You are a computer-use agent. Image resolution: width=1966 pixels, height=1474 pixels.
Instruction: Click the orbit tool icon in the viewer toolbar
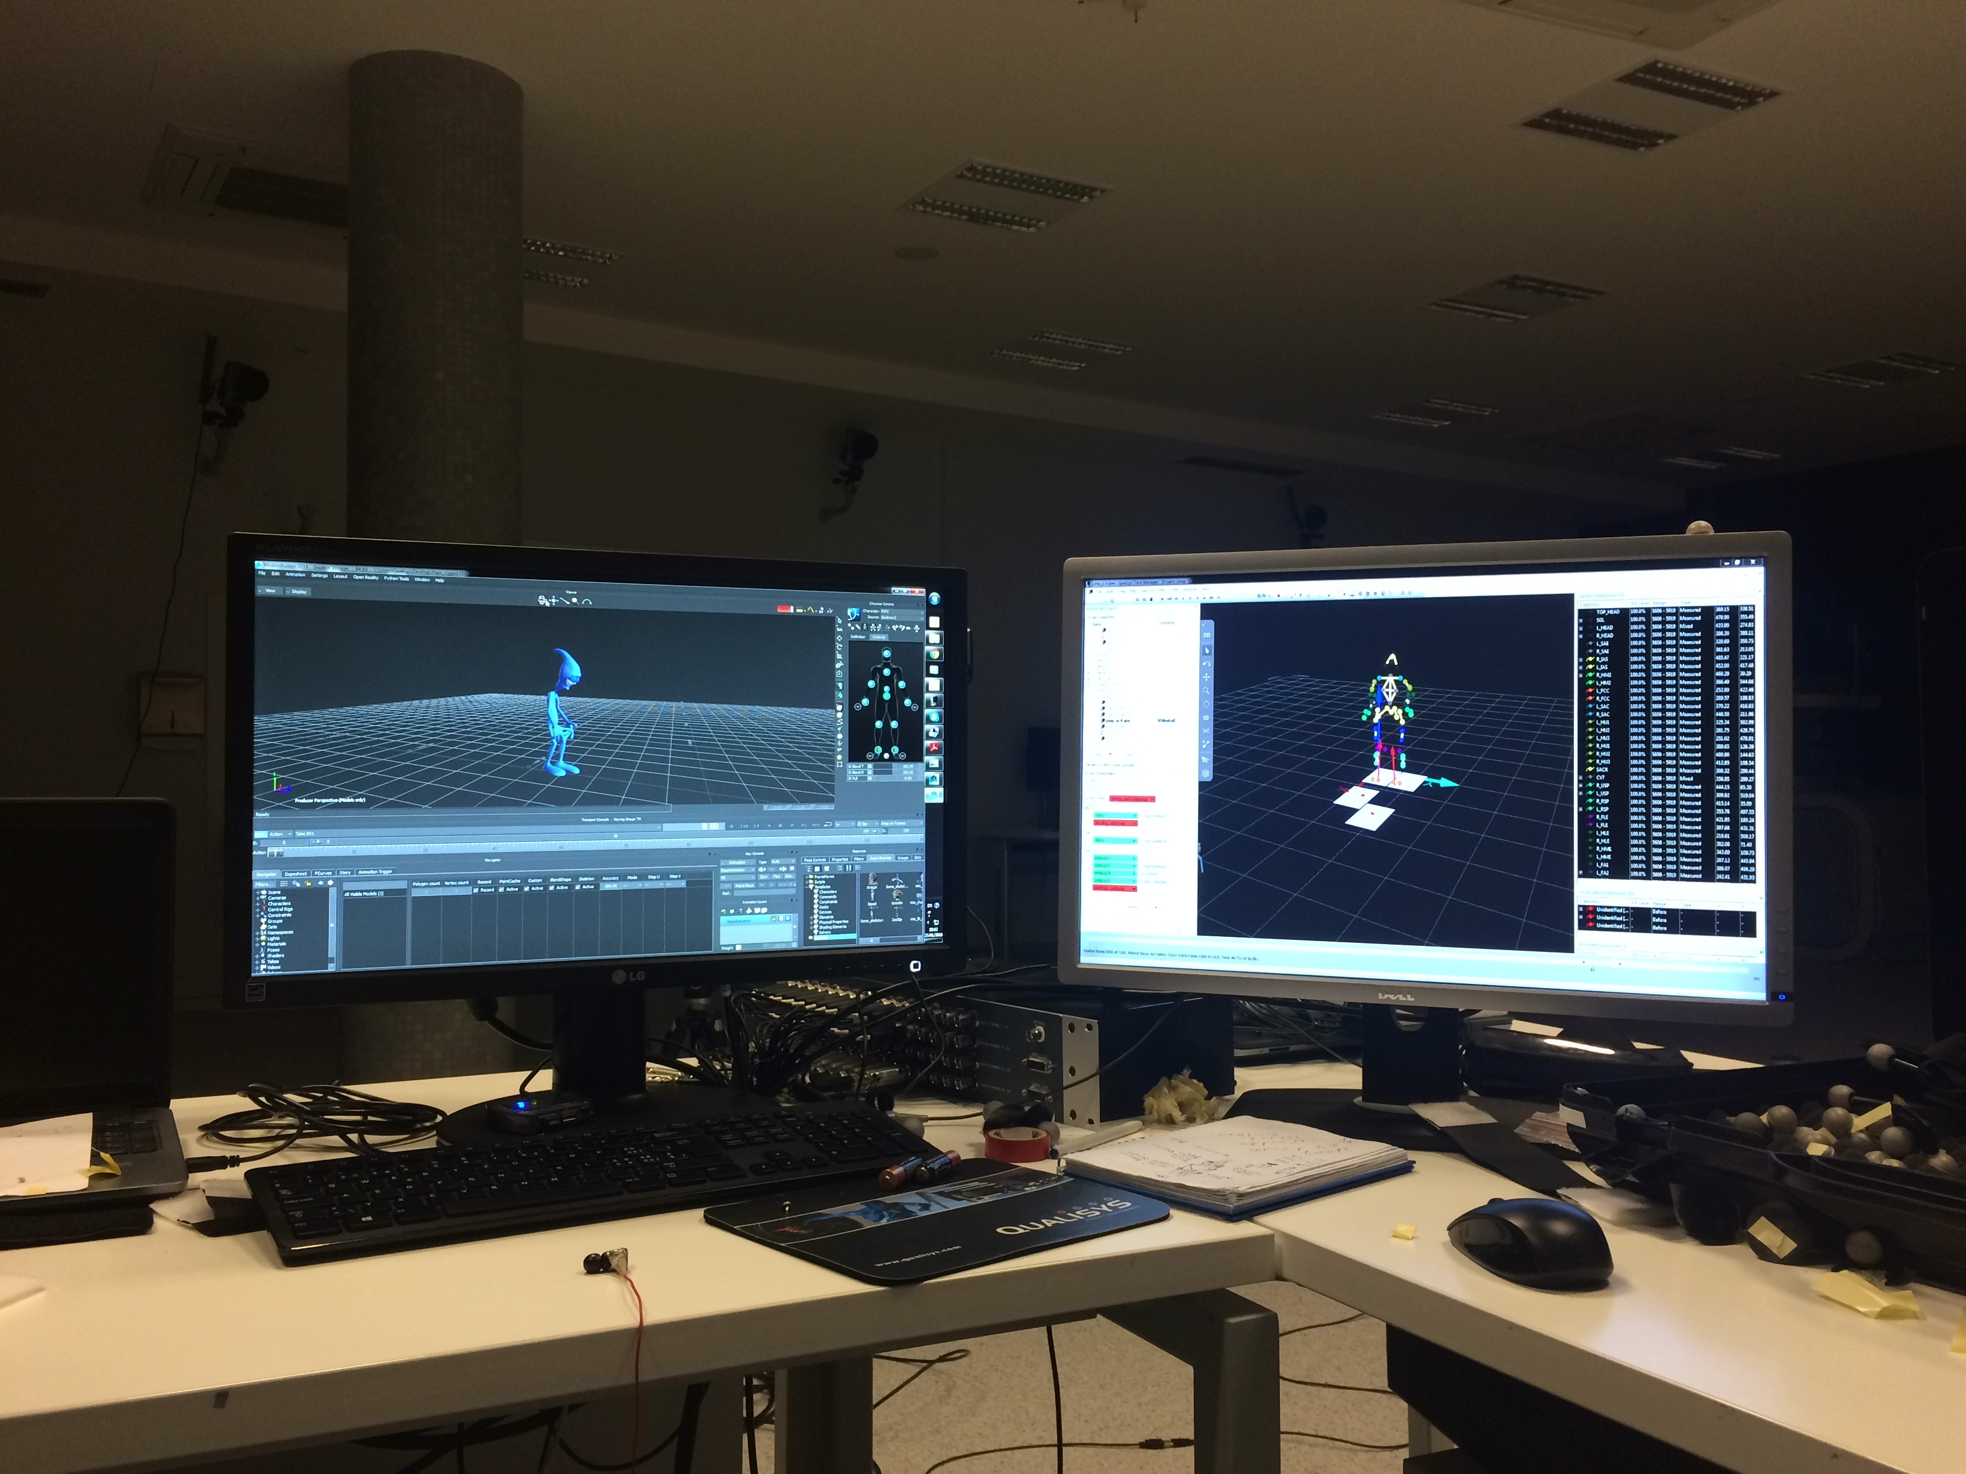pos(542,600)
